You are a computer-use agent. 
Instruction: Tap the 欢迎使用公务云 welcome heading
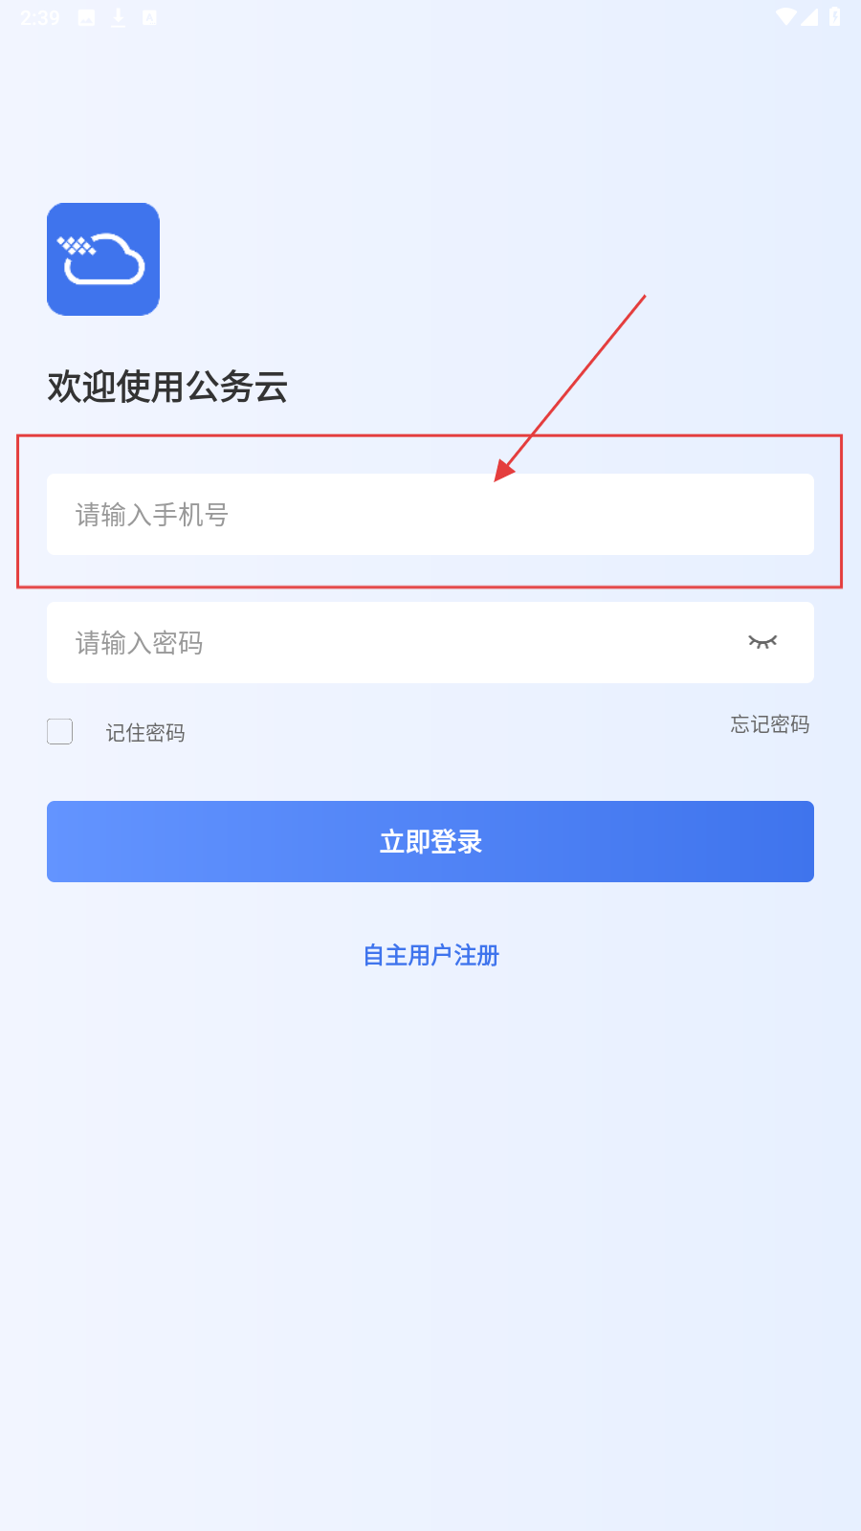pos(167,387)
